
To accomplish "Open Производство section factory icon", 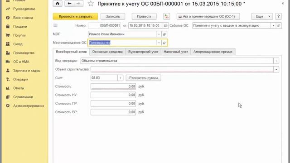I will (x=8, y=53).
